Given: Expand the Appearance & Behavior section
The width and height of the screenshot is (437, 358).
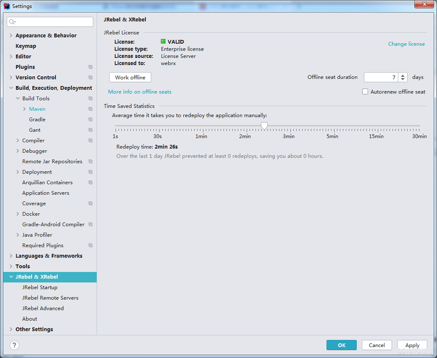Looking at the screenshot, I should tap(11, 36).
